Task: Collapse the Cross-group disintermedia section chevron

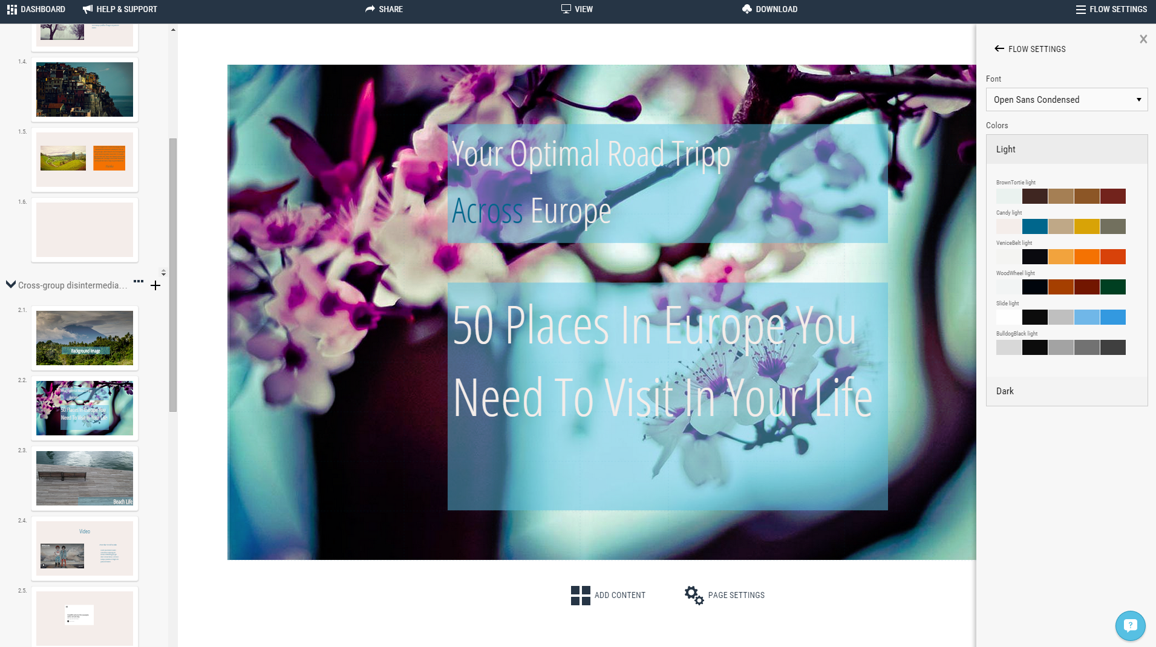Action: (11, 285)
